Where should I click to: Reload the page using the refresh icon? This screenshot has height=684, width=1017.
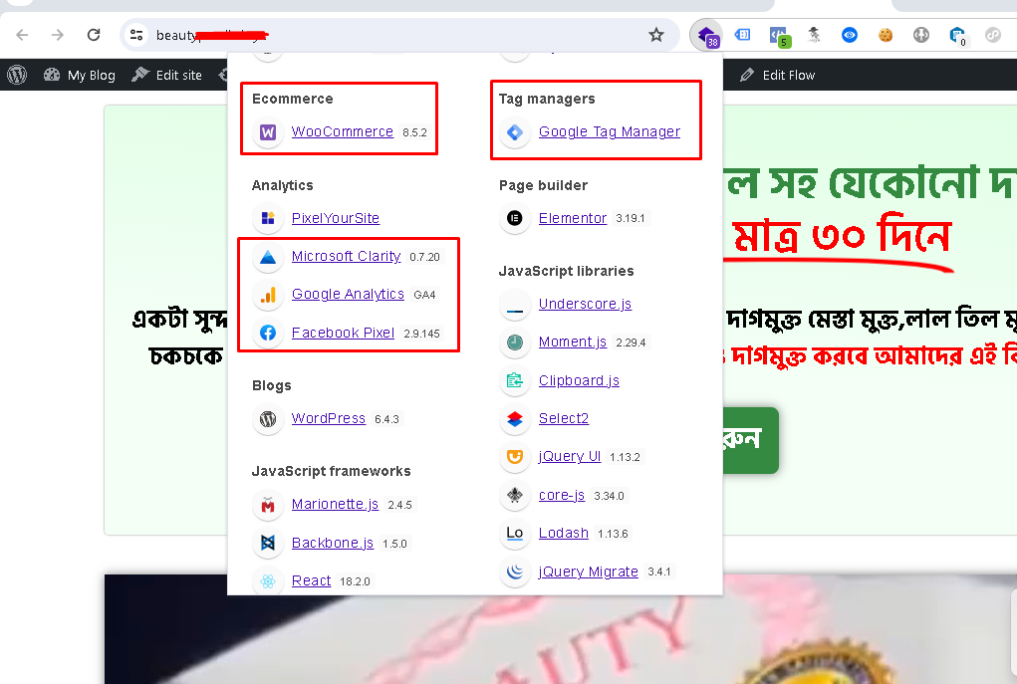tap(94, 35)
